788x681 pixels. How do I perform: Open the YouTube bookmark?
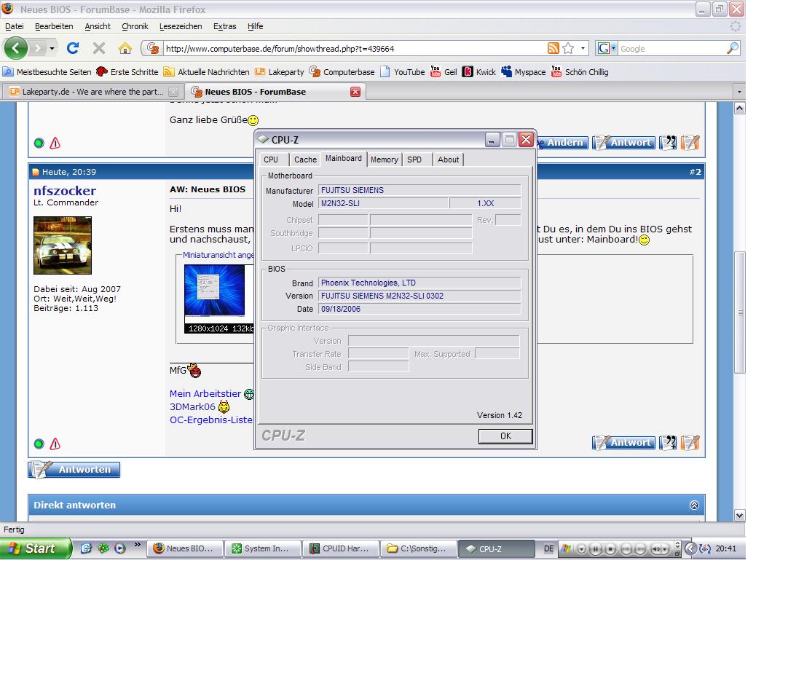click(x=403, y=72)
